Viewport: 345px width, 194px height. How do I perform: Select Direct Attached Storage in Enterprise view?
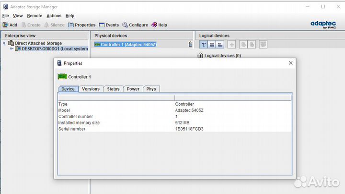tap(38, 43)
